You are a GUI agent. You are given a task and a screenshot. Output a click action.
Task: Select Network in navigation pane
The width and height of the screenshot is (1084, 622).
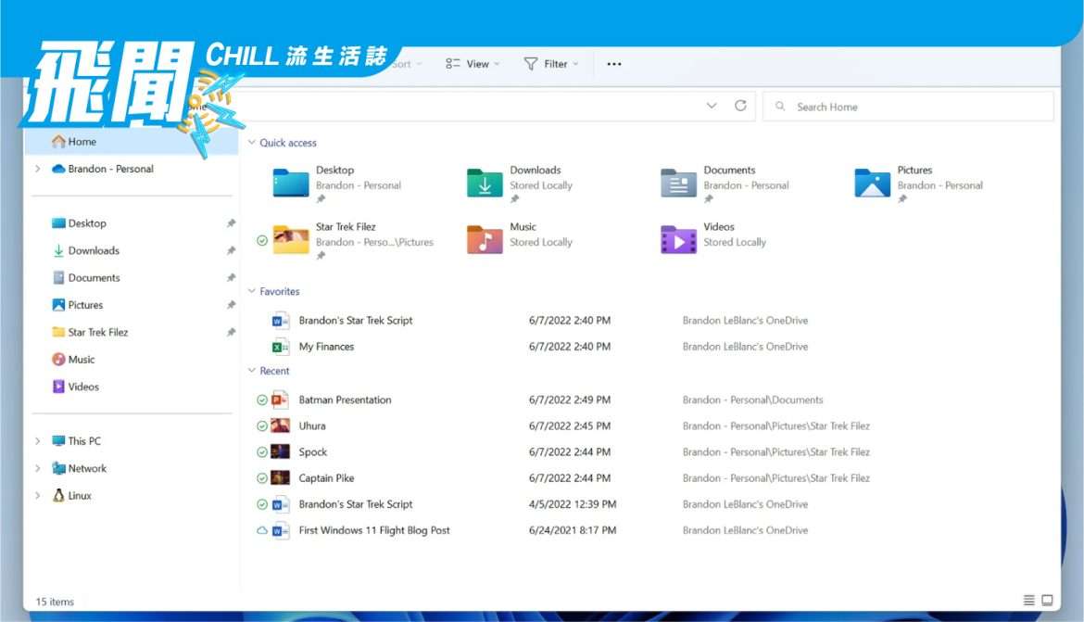point(80,468)
